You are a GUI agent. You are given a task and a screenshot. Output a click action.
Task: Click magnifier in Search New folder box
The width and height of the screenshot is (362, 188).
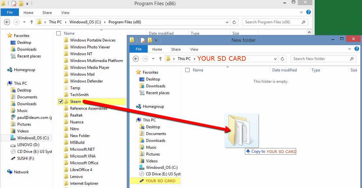(352, 59)
